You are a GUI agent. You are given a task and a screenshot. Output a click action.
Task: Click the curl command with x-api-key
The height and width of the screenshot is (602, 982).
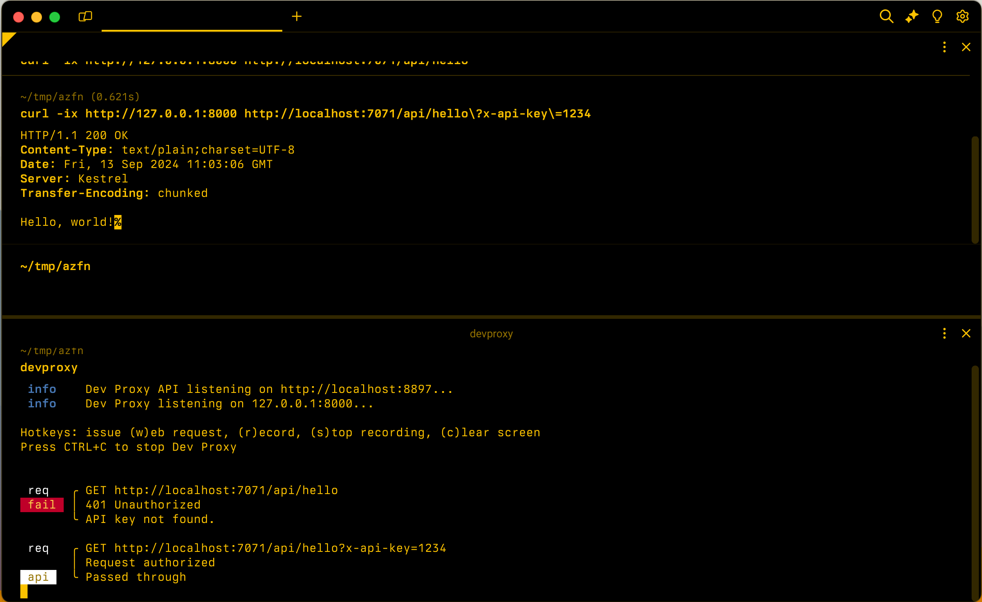pos(305,114)
